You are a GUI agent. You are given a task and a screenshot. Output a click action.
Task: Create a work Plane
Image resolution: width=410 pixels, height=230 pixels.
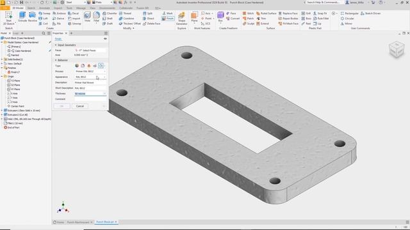click(x=194, y=17)
